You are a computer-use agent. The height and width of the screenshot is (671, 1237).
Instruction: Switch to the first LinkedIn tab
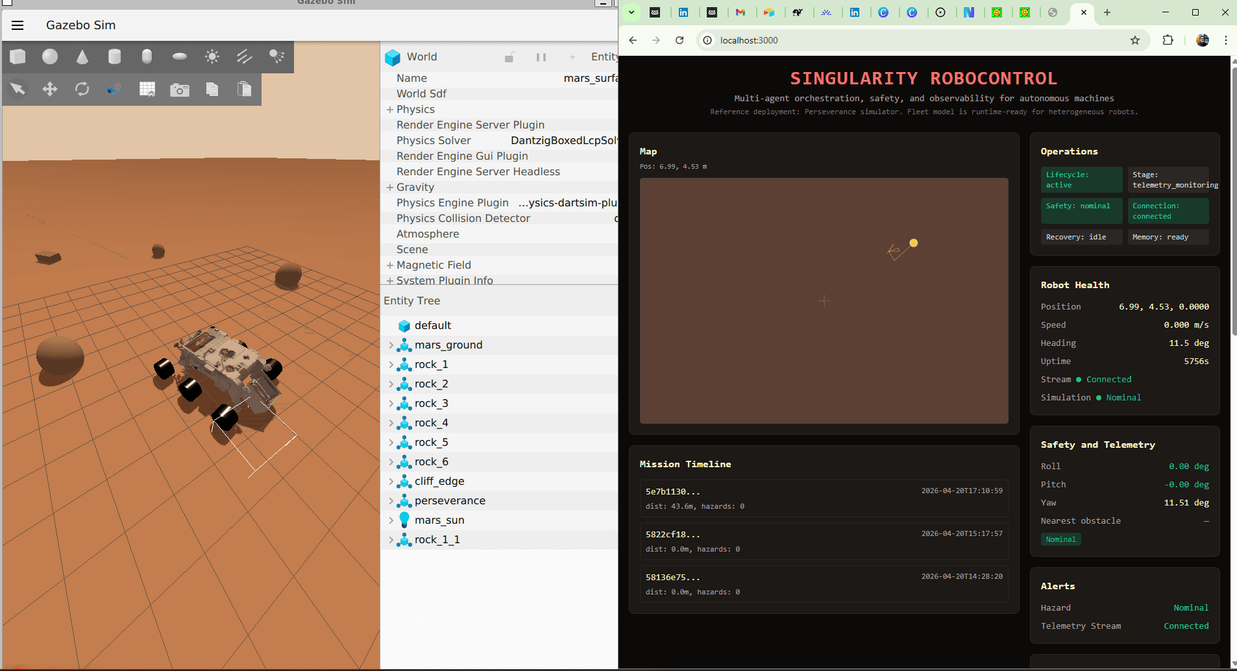coord(683,12)
